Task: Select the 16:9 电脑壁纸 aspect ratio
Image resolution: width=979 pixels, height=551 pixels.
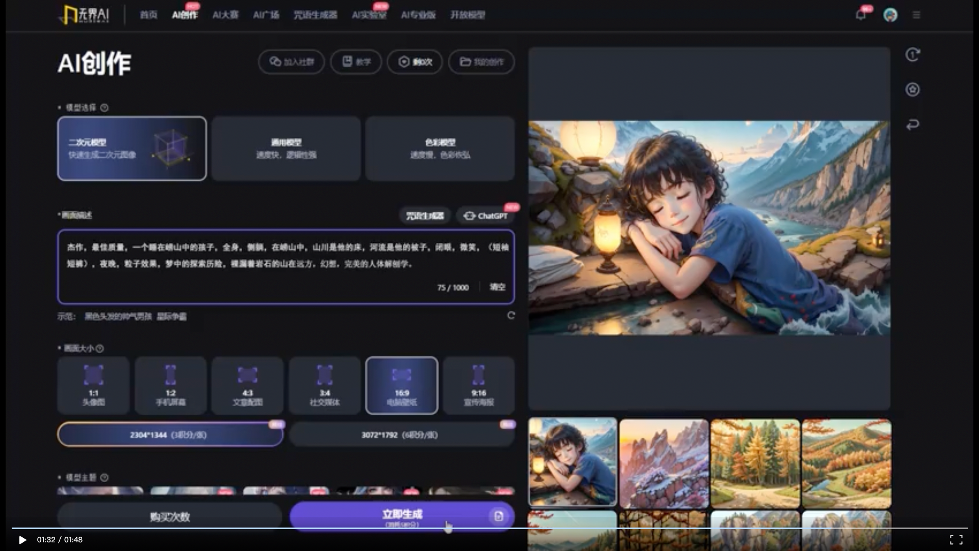Action: (x=402, y=385)
